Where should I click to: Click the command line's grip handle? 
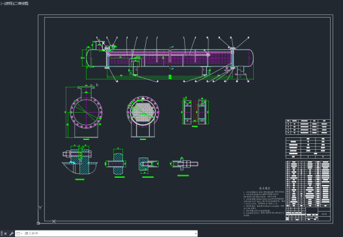2,234
